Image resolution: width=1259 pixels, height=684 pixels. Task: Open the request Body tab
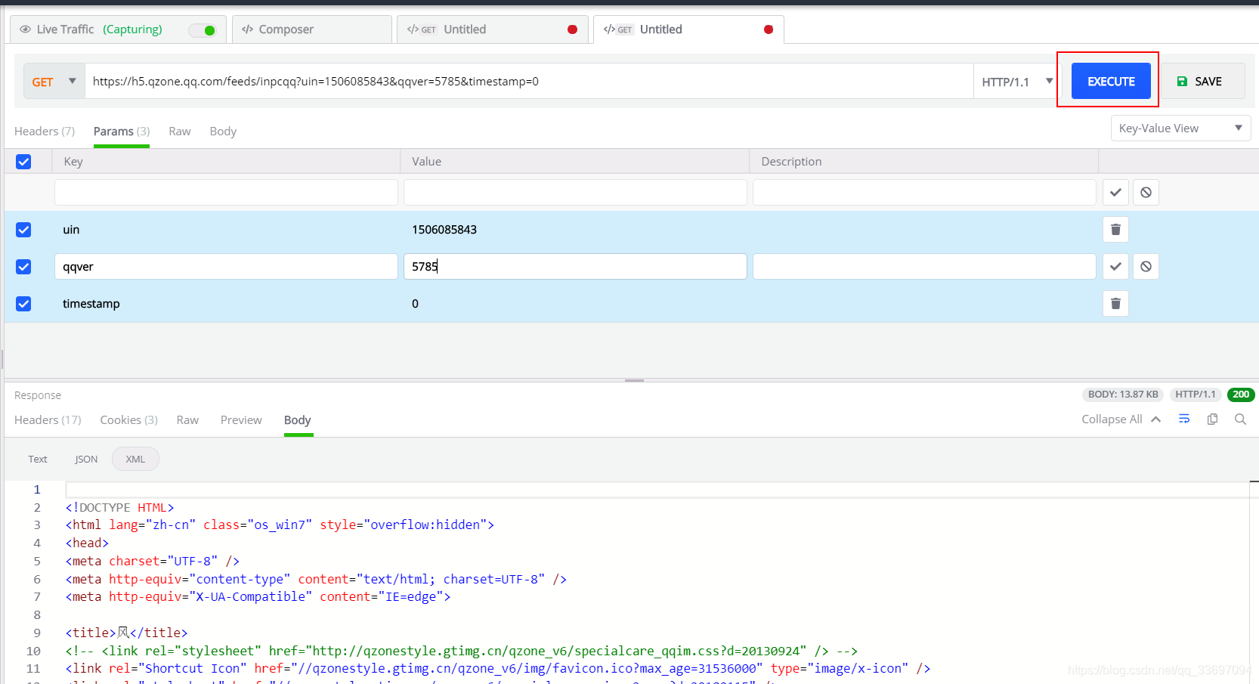pyautogui.click(x=223, y=131)
